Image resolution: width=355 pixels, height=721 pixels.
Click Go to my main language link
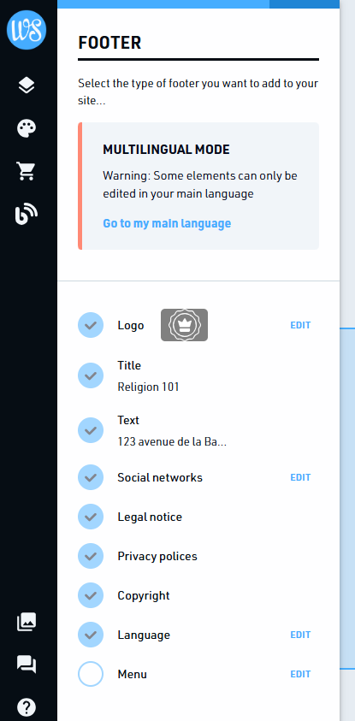167,223
